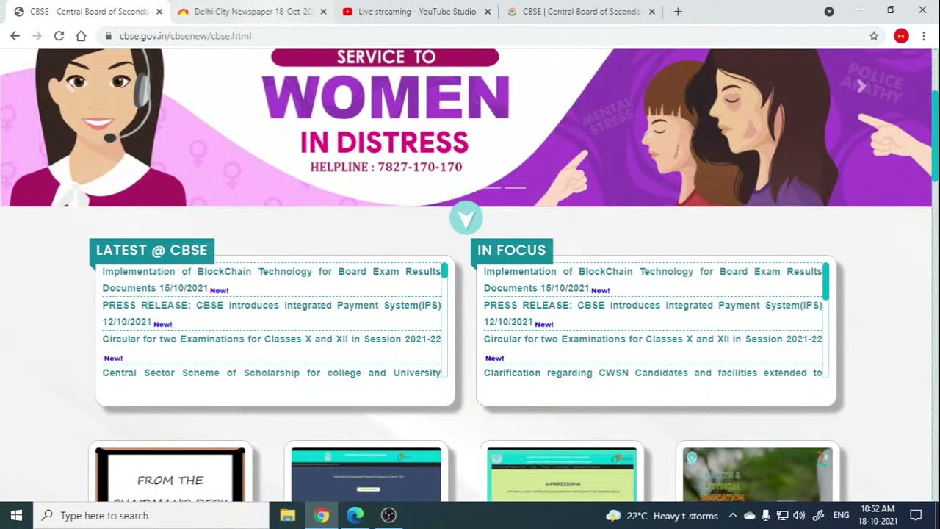Close the Delhi City Newspaper tab

click(x=323, y=12)
